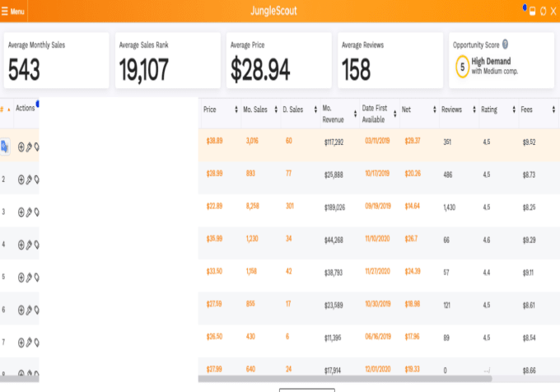
Task: Add row 6 product with plus icon
Action: tap(21, 310)
